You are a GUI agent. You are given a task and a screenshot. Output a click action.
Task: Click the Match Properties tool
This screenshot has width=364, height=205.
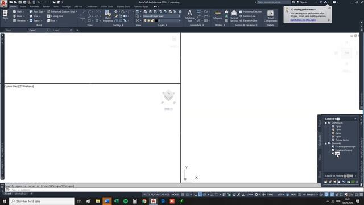(107, 16)
